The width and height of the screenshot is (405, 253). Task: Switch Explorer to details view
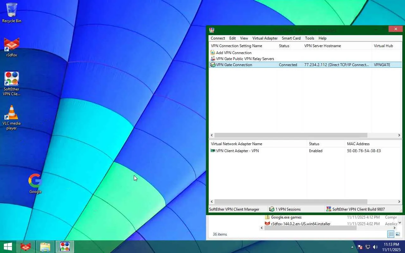pos(391,234)
